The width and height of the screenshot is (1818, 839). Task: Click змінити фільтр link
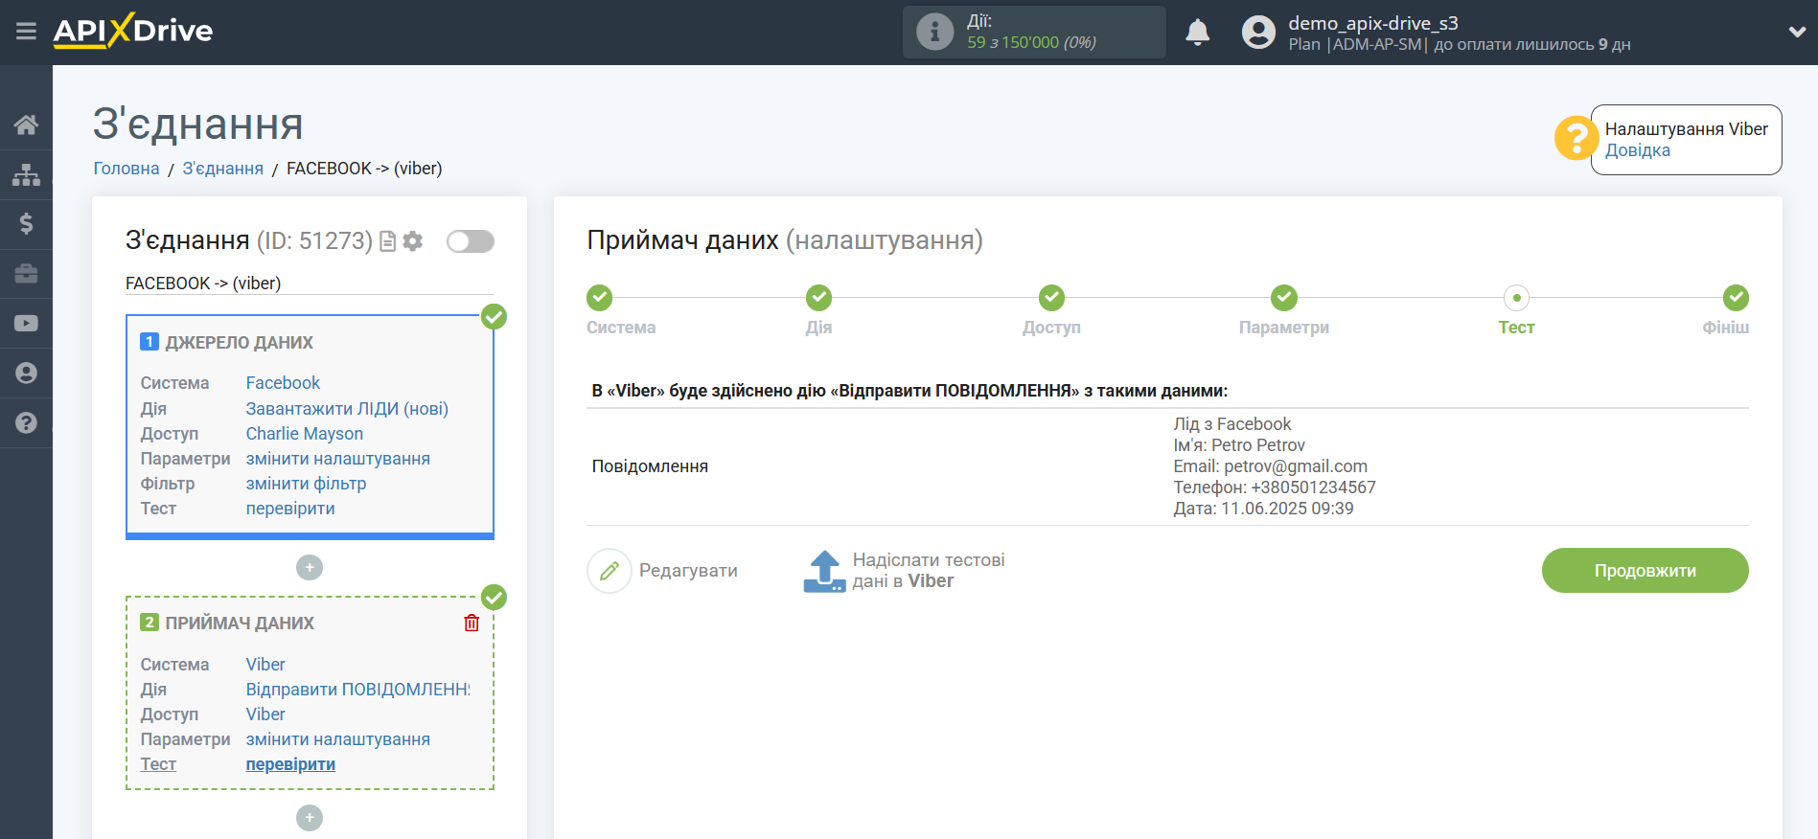(307, 484)
